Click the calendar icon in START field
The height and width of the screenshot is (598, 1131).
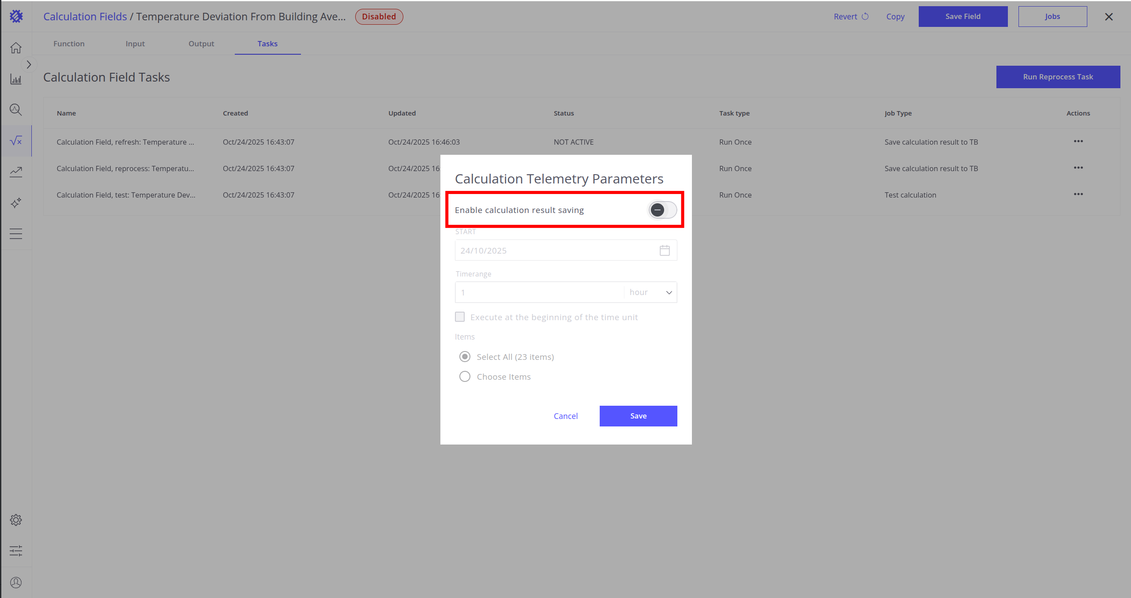tap(665, 250)
